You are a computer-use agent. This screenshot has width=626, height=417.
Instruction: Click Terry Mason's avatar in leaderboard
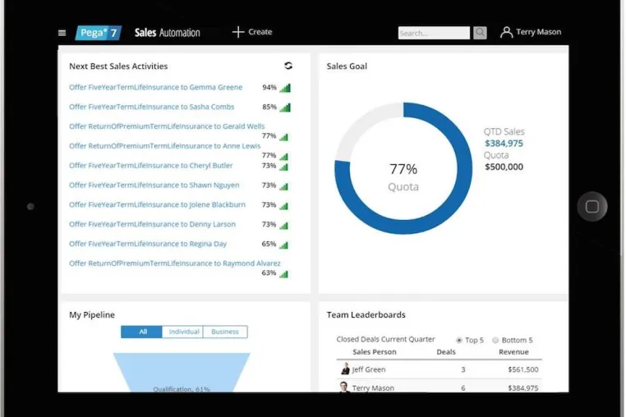(x=343, y=387)
